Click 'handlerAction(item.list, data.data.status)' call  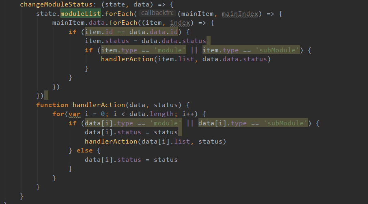pos(186,59)
